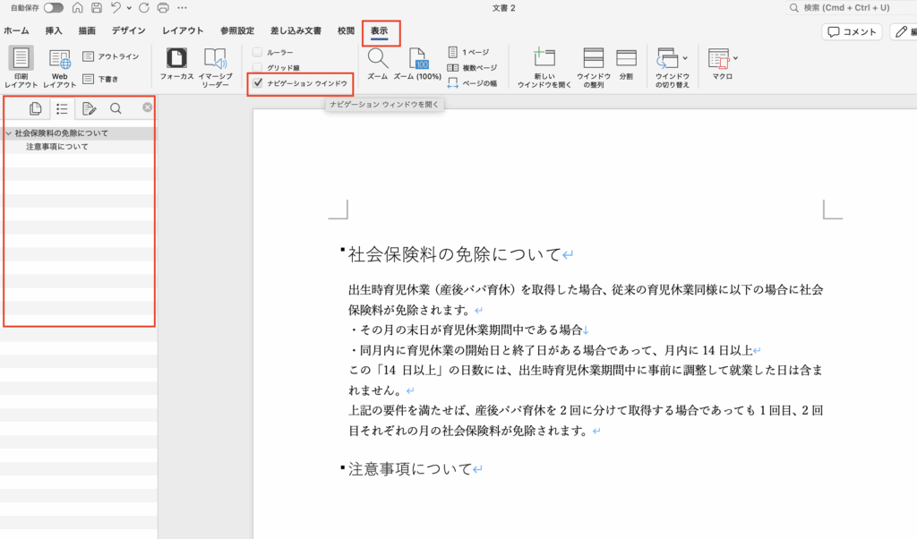Image resolution: width=917 pixels, height=539 pixels.
Task: Uncheck the ナビゲーション ウインドウ checkbox
Action: pyautogui.click(x=258, y=83)
